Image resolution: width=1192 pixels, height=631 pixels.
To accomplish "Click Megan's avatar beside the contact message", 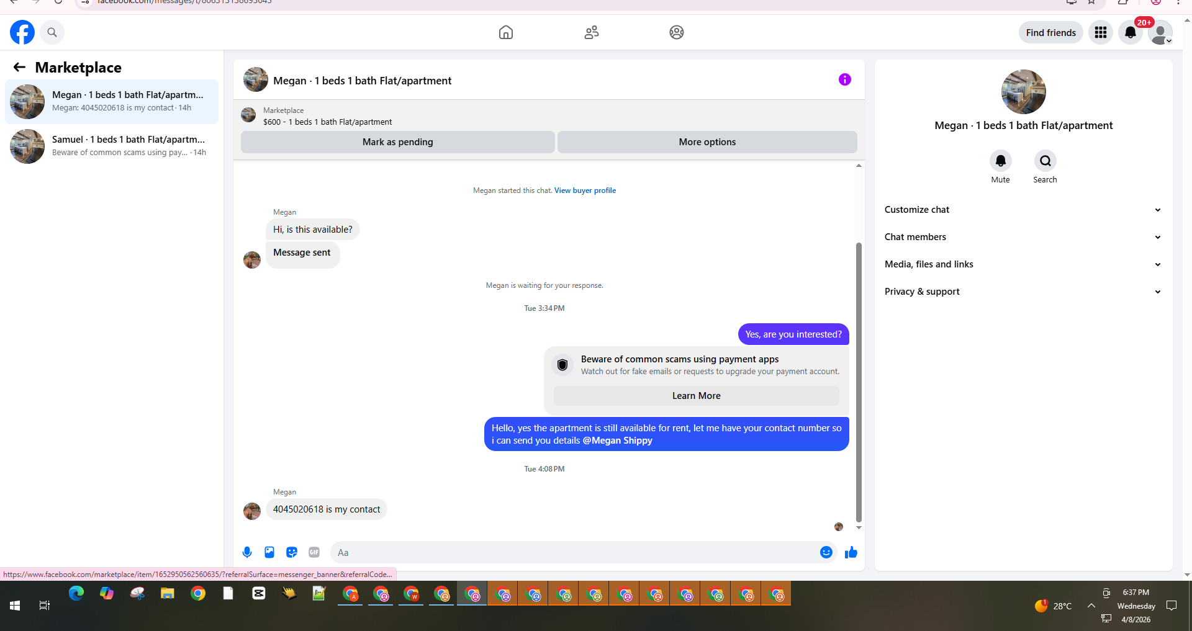I will point(252,511).
